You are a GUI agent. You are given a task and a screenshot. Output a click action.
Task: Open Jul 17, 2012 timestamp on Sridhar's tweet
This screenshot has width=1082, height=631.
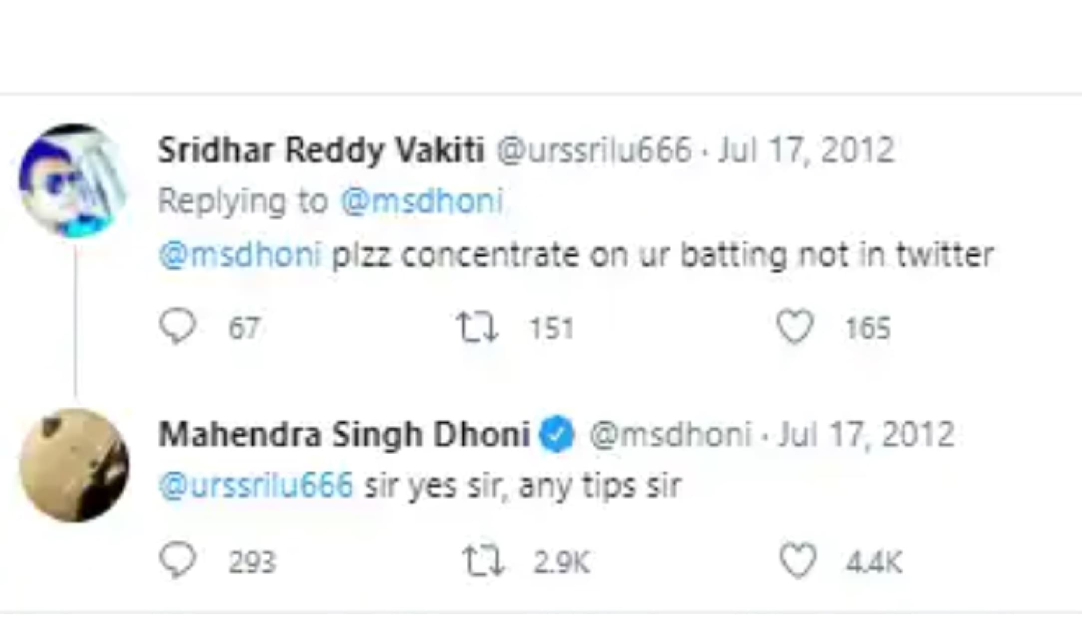click(805, 150)
